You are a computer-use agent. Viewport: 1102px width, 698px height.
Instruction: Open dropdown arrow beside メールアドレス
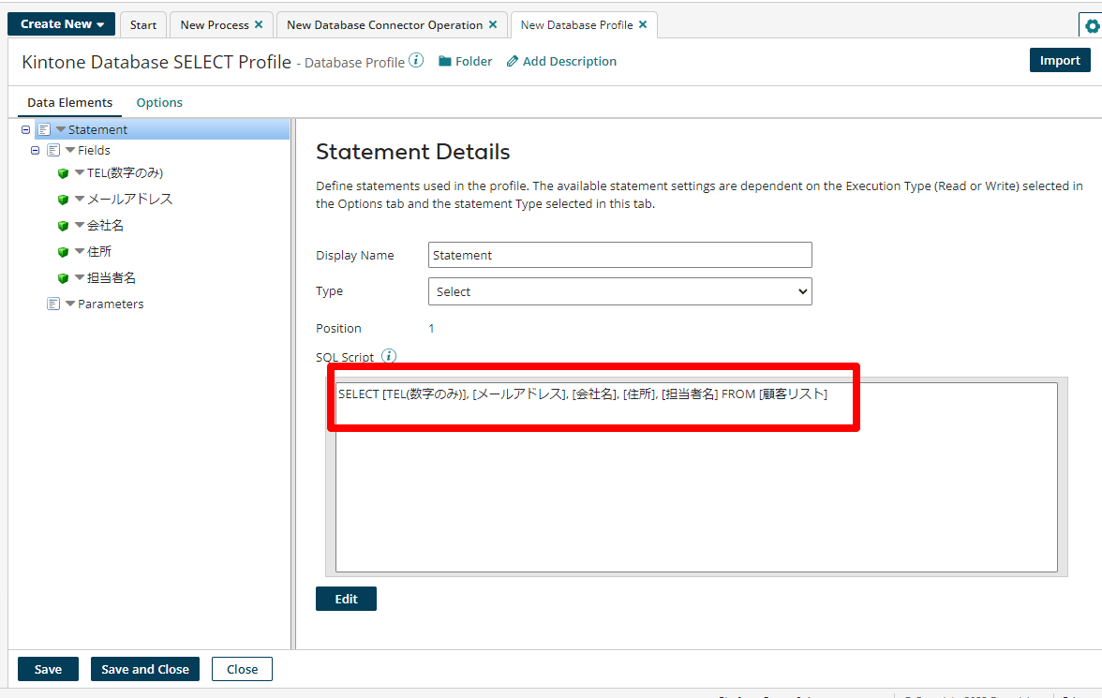coord(80,199)
